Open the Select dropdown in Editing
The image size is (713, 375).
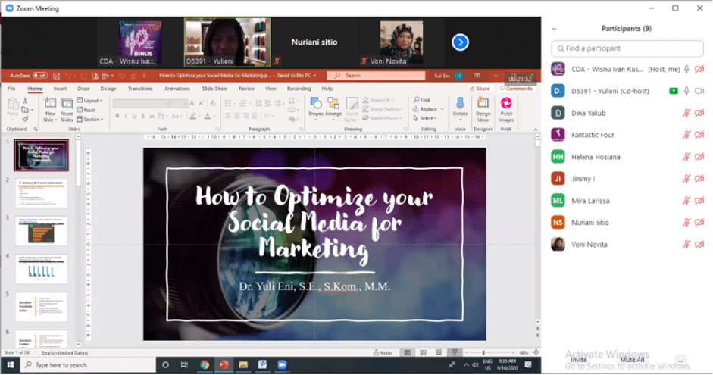click(x=425, y=119)
